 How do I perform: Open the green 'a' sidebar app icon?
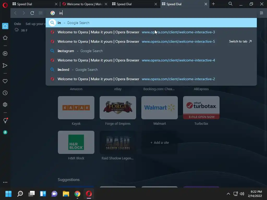point(5,132)
